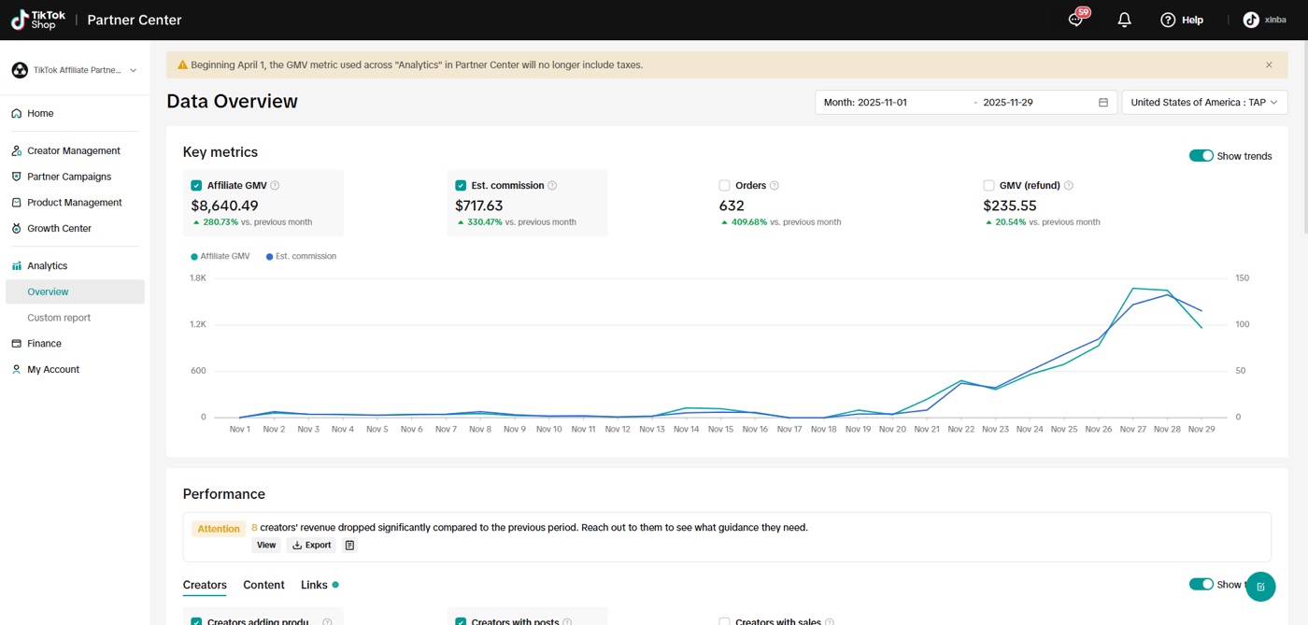
Task: Check the GMV (refund) metric checkbox
Action: coord(989,186)
